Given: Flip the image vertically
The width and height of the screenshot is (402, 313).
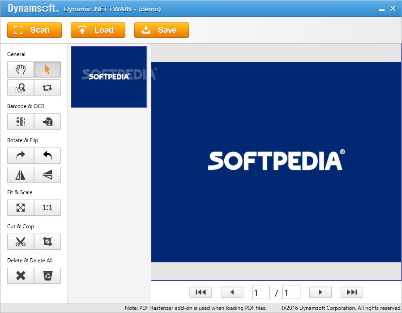Looking at the screenshot, I should [x=47, y=175].
